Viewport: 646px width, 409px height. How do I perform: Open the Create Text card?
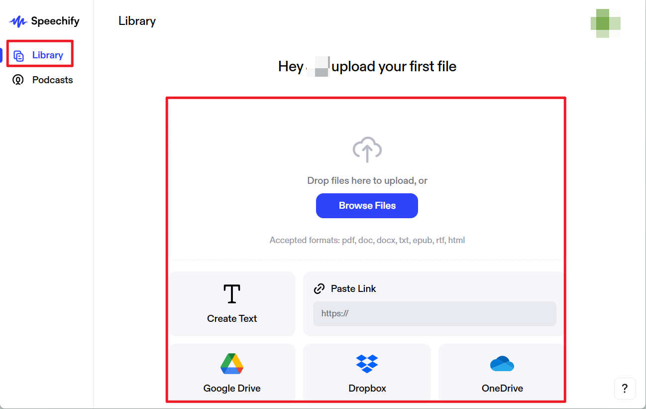click(x=232, y=304)
